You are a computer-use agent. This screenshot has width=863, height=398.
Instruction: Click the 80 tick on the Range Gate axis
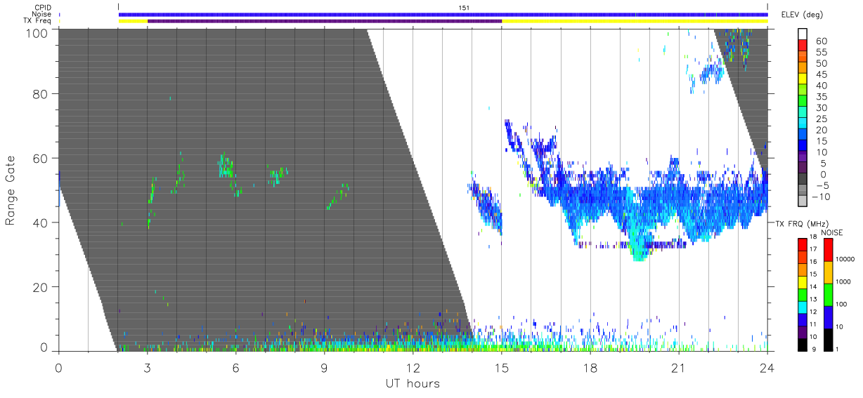41,94
